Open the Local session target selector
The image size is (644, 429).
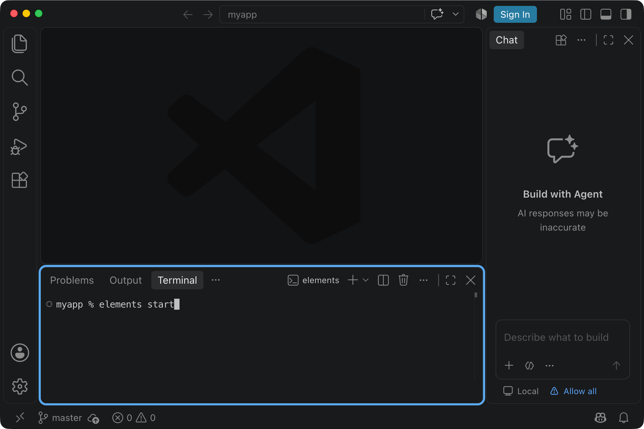pos(521,391)
